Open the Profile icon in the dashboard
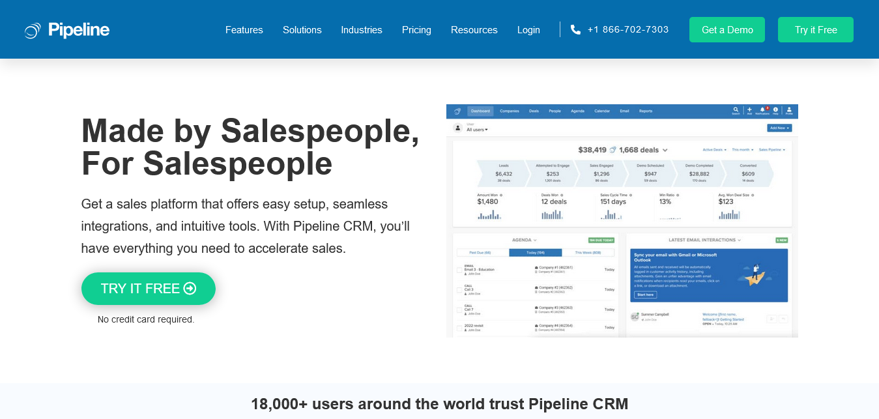The height and width of the screenshot is (419, 879). 789,111
